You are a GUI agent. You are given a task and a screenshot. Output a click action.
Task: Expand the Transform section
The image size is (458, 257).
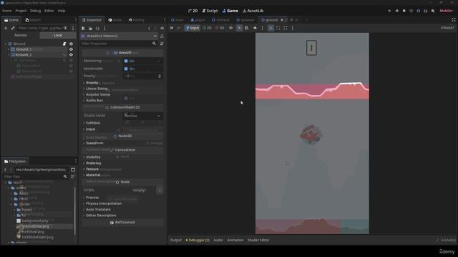coord(94,143)
